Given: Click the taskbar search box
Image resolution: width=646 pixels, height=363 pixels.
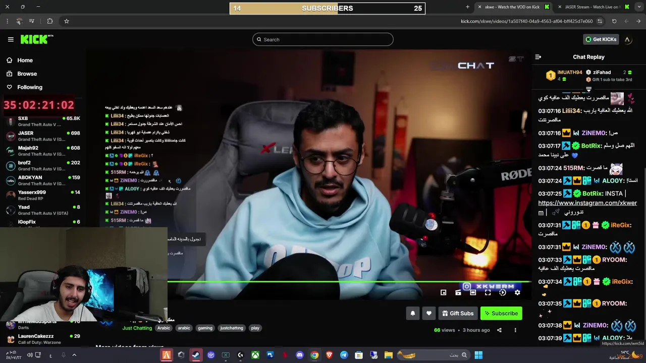Looking at the screenshot, I should click(x=434, y=355).
